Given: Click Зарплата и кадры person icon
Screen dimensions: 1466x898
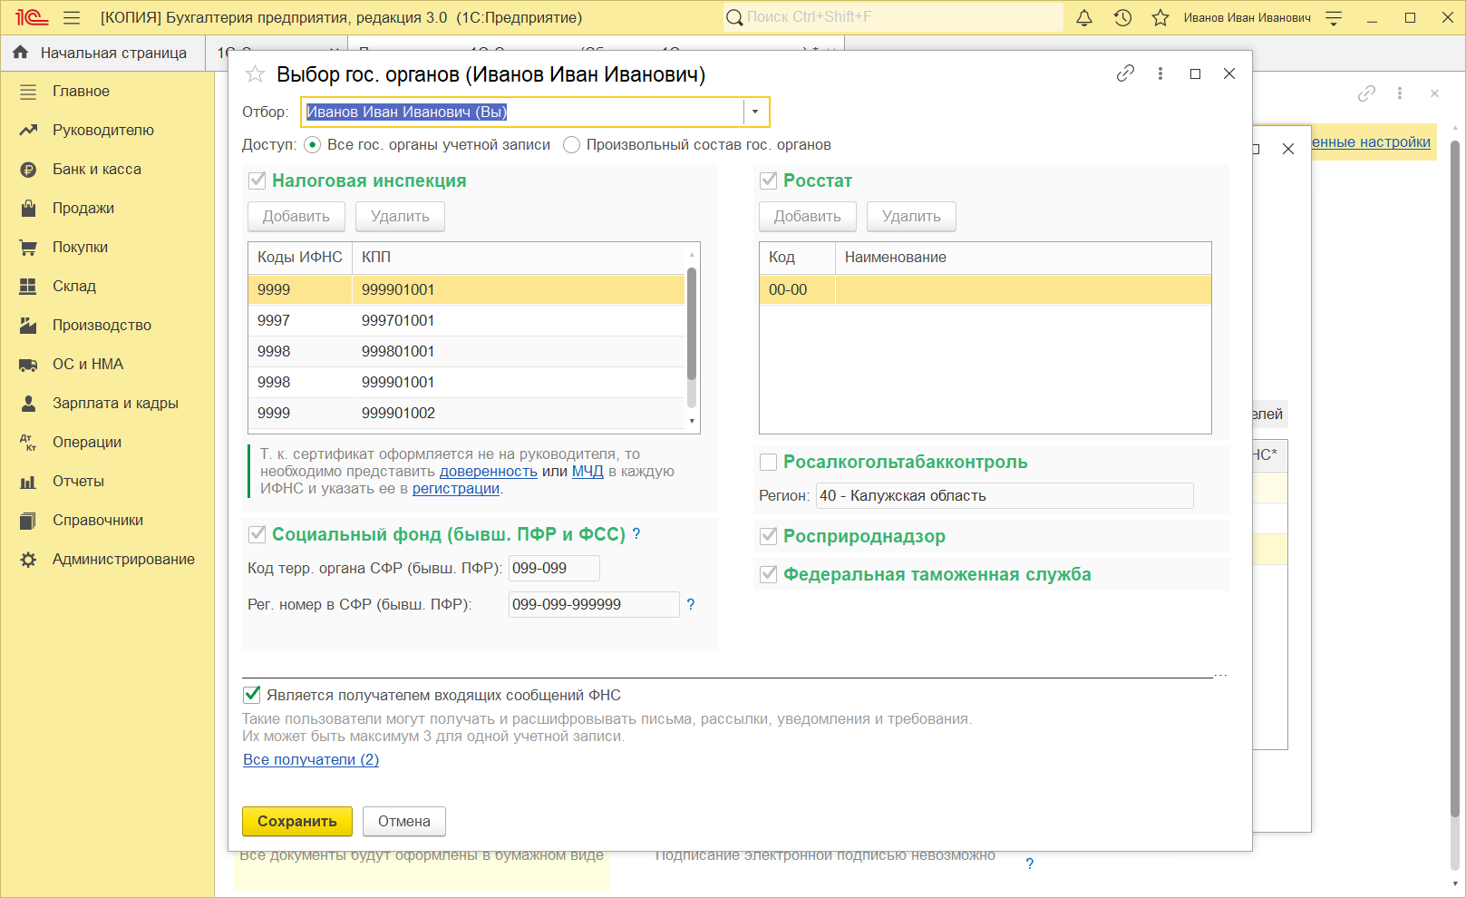Looking at the screenshot, I should click(28, 404).
